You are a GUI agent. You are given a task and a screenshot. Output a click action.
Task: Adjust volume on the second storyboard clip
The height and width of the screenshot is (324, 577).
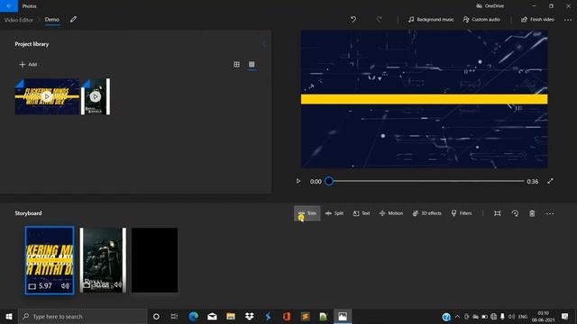point(118,284)
